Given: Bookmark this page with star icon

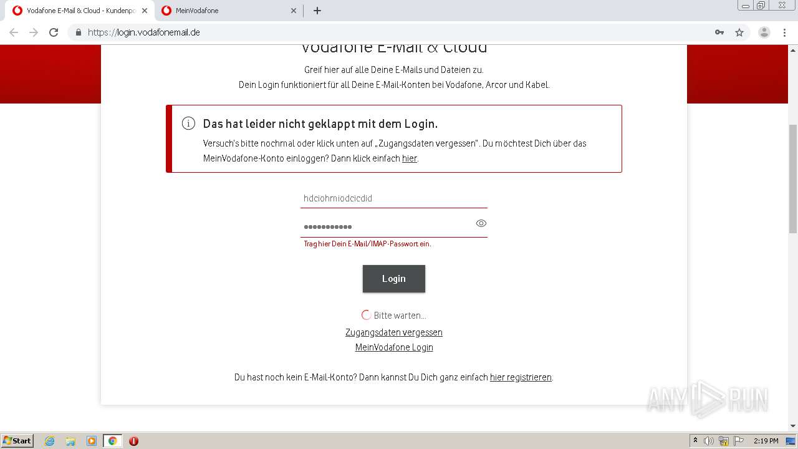Looking at the screenshot, I should 739,32.
